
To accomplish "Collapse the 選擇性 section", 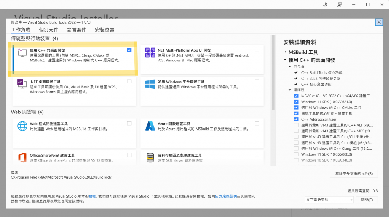I will [x=290, y=90].
